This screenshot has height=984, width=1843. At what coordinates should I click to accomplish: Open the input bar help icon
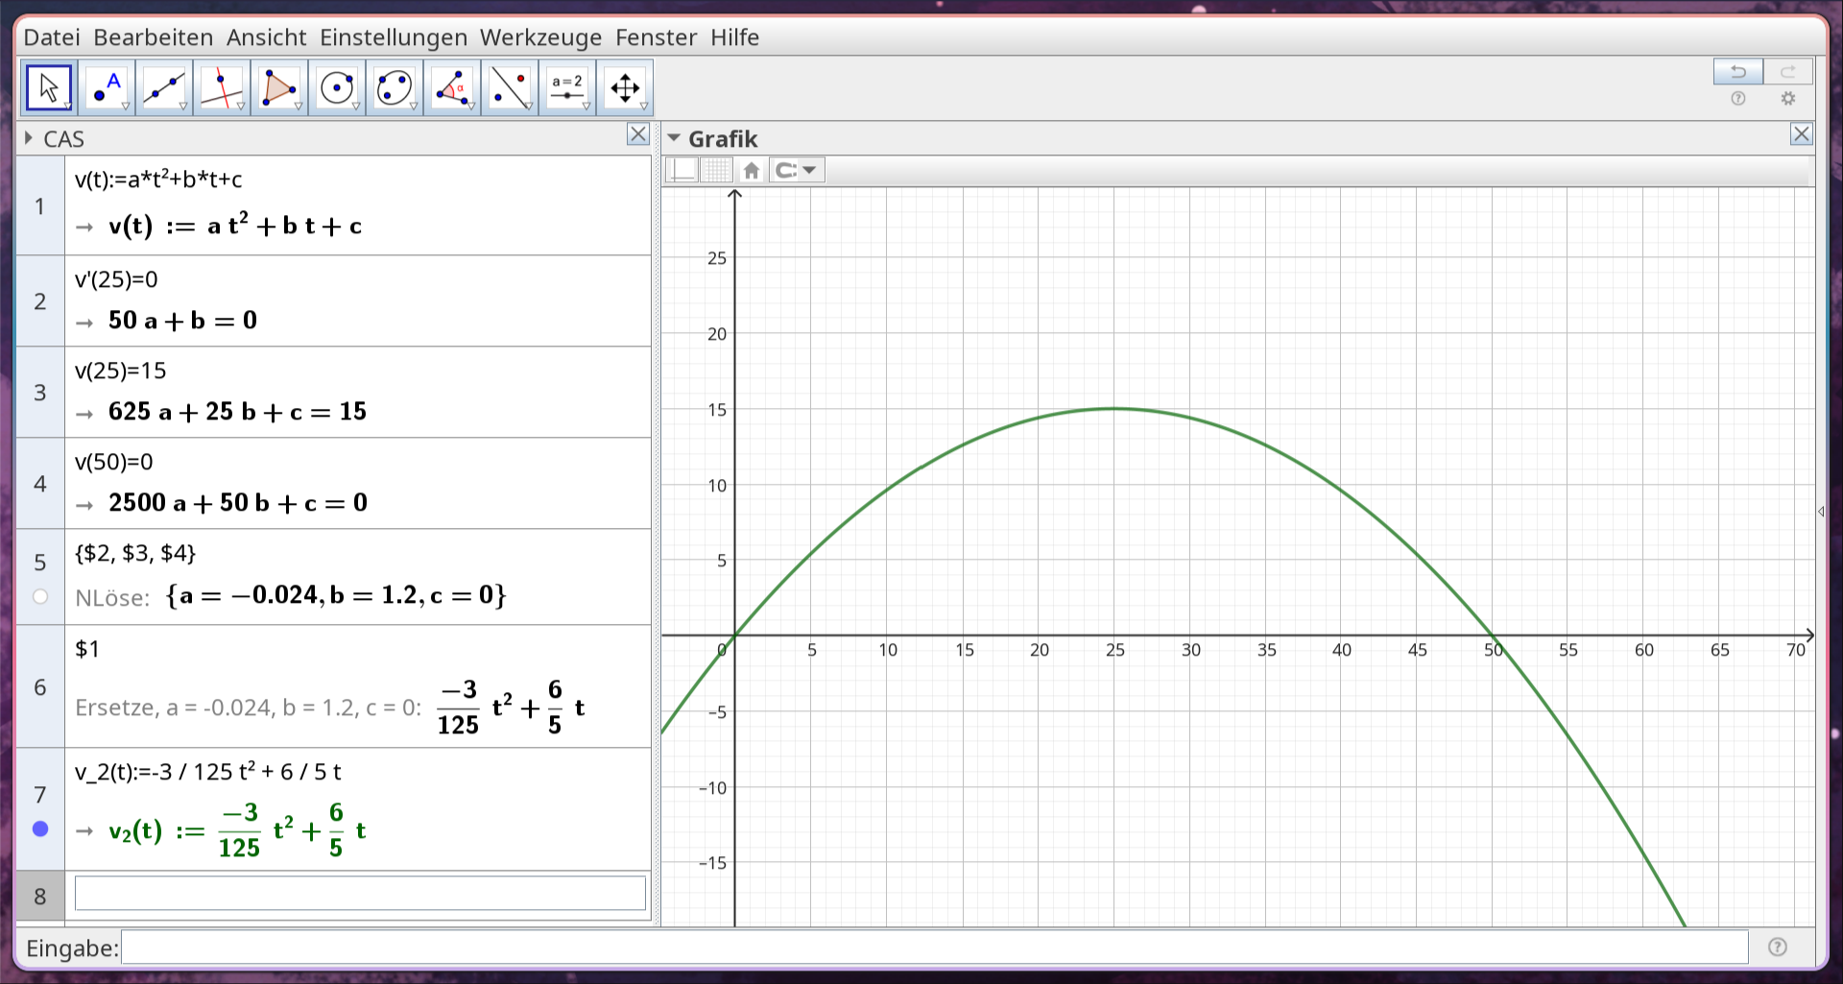1778,948
